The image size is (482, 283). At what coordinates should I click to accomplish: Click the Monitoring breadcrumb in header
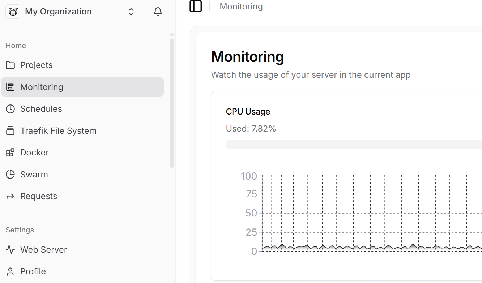[241, 7]
